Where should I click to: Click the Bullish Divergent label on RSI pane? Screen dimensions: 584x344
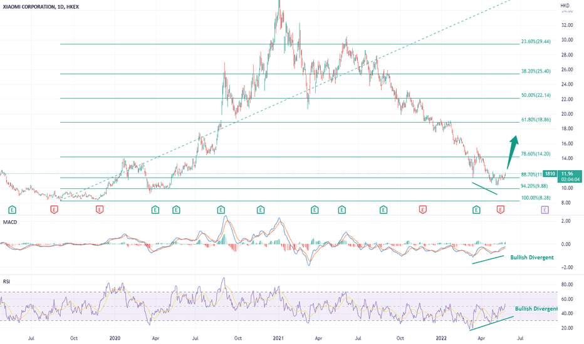pyautogui.click(x=536, y=309)
